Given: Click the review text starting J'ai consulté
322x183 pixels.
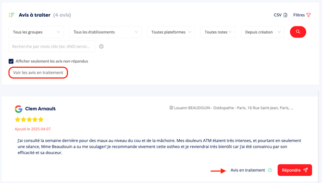Looking at the screenshot, I should coord(159,146).
